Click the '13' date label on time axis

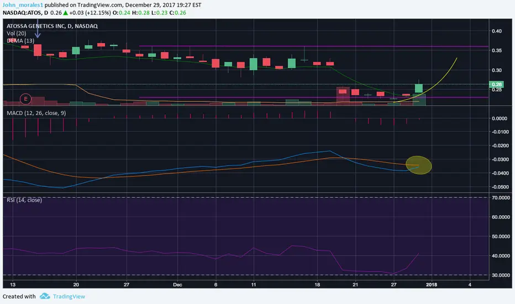13,285
